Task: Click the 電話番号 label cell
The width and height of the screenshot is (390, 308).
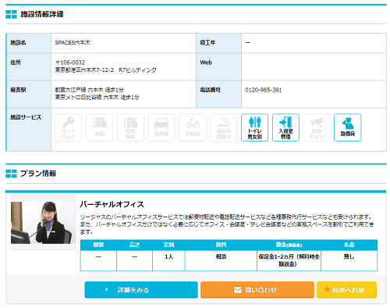Action: 218,94
